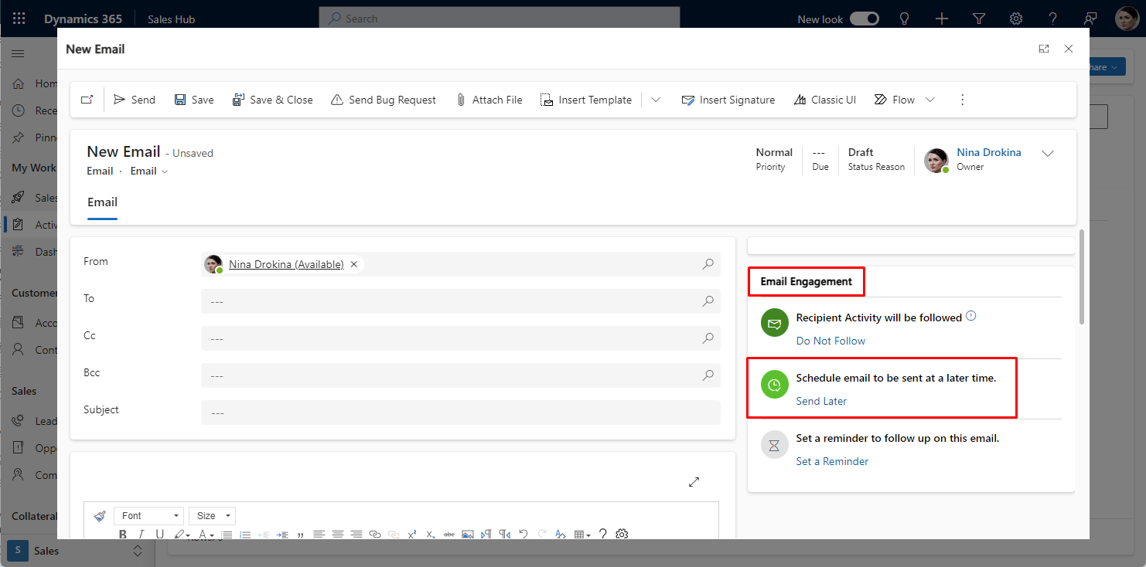Open the font color picker

[x=205, y=535]
